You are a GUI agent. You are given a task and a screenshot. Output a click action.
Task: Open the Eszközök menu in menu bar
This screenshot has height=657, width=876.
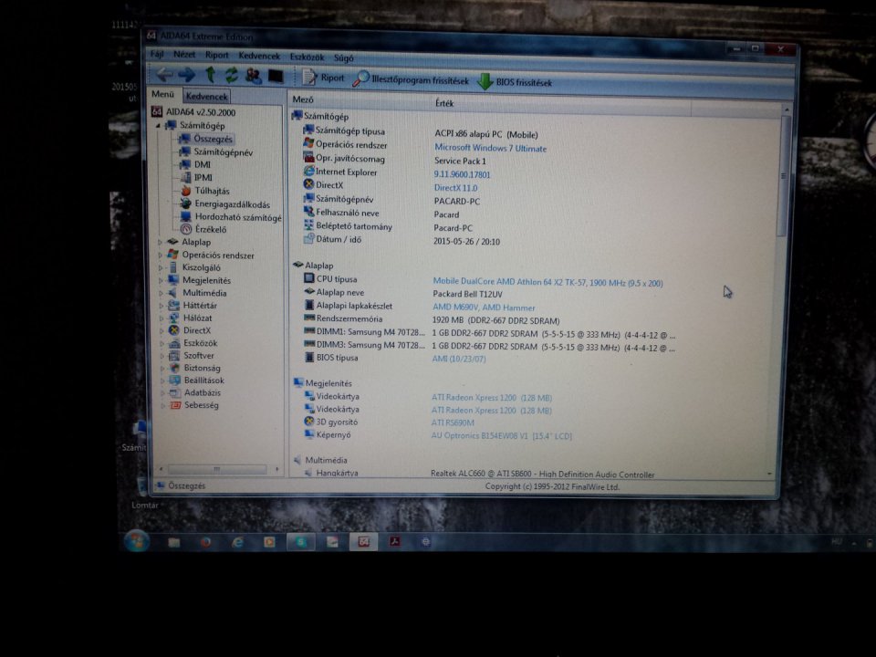[307, 57]
